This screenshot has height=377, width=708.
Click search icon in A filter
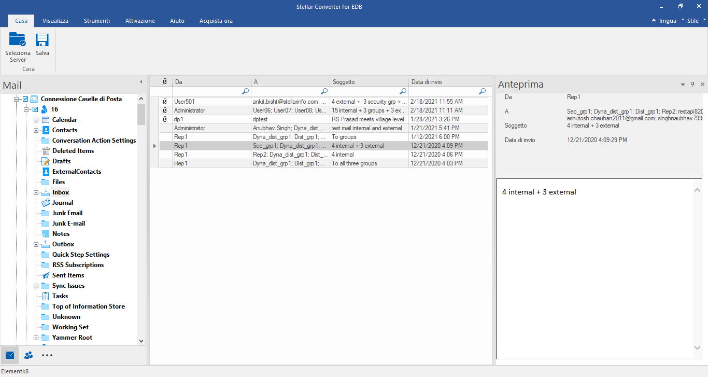click(324, 91)
